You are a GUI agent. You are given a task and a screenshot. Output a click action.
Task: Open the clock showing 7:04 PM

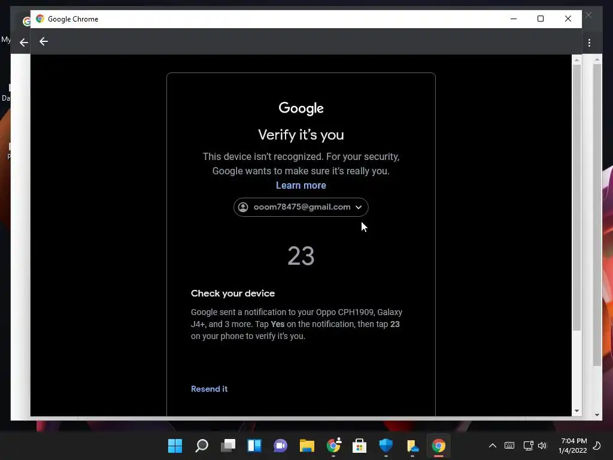pyautogui.click(x=573, y=446)
